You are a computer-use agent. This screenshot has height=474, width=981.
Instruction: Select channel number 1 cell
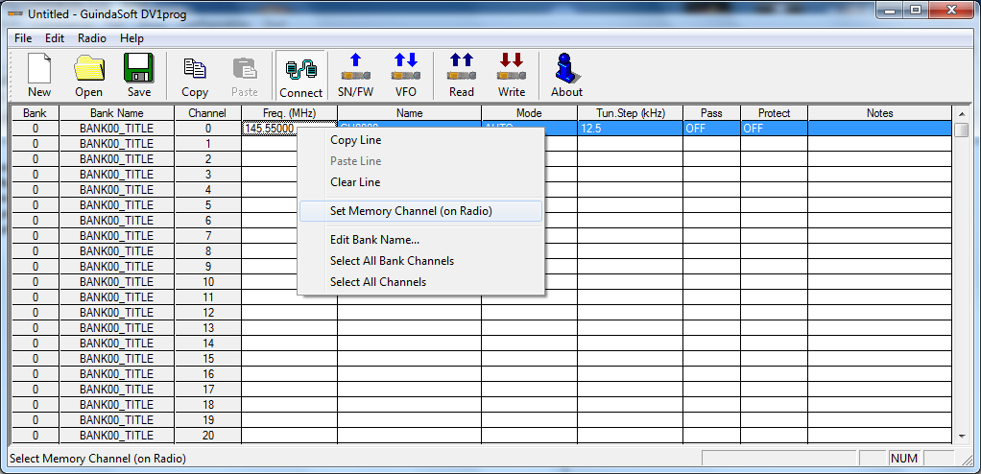(207, 144)
